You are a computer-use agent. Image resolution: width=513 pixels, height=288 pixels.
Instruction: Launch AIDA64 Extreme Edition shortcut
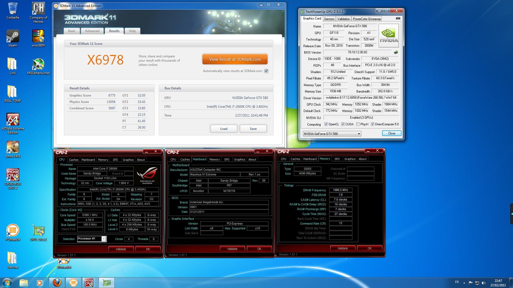(13, 123)
